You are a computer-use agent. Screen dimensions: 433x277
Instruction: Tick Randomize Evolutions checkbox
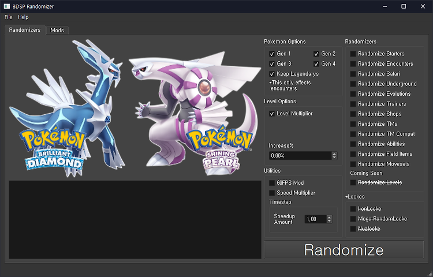[353, 94]
